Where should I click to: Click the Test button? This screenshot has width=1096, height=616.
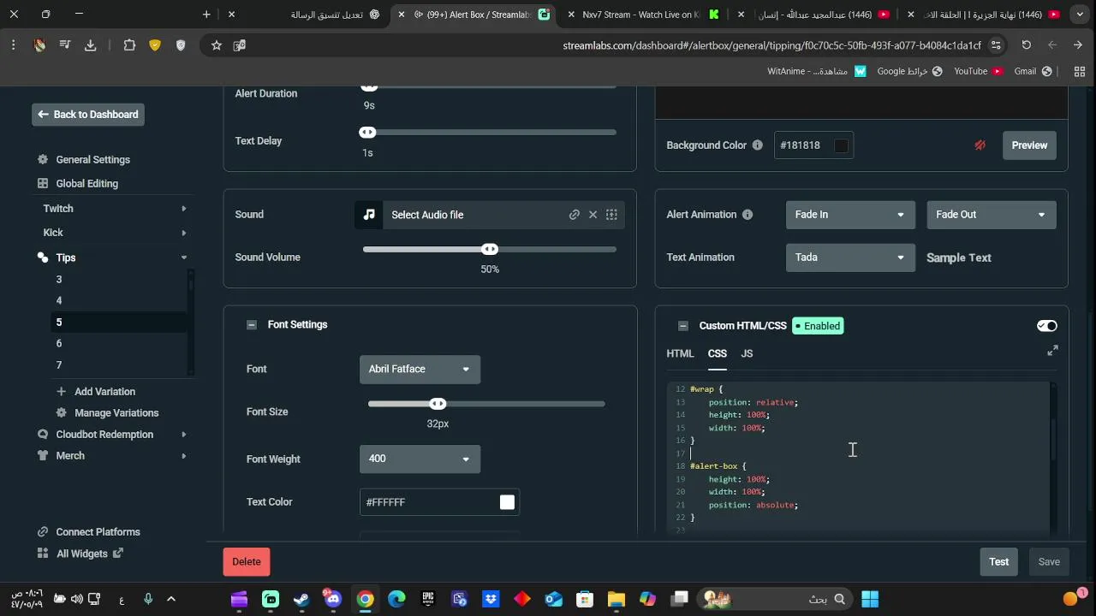coord(999,562)
